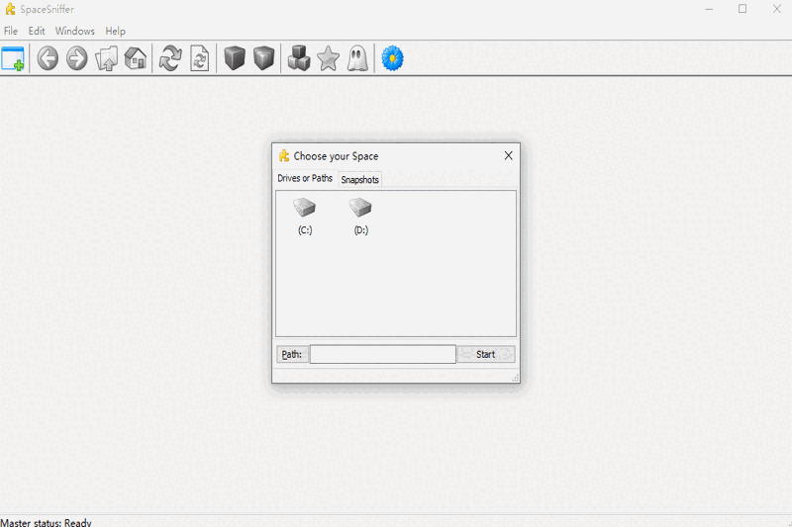
Task: Minimize the SpaceSniffer window
Action: click(x=709, y=9)
